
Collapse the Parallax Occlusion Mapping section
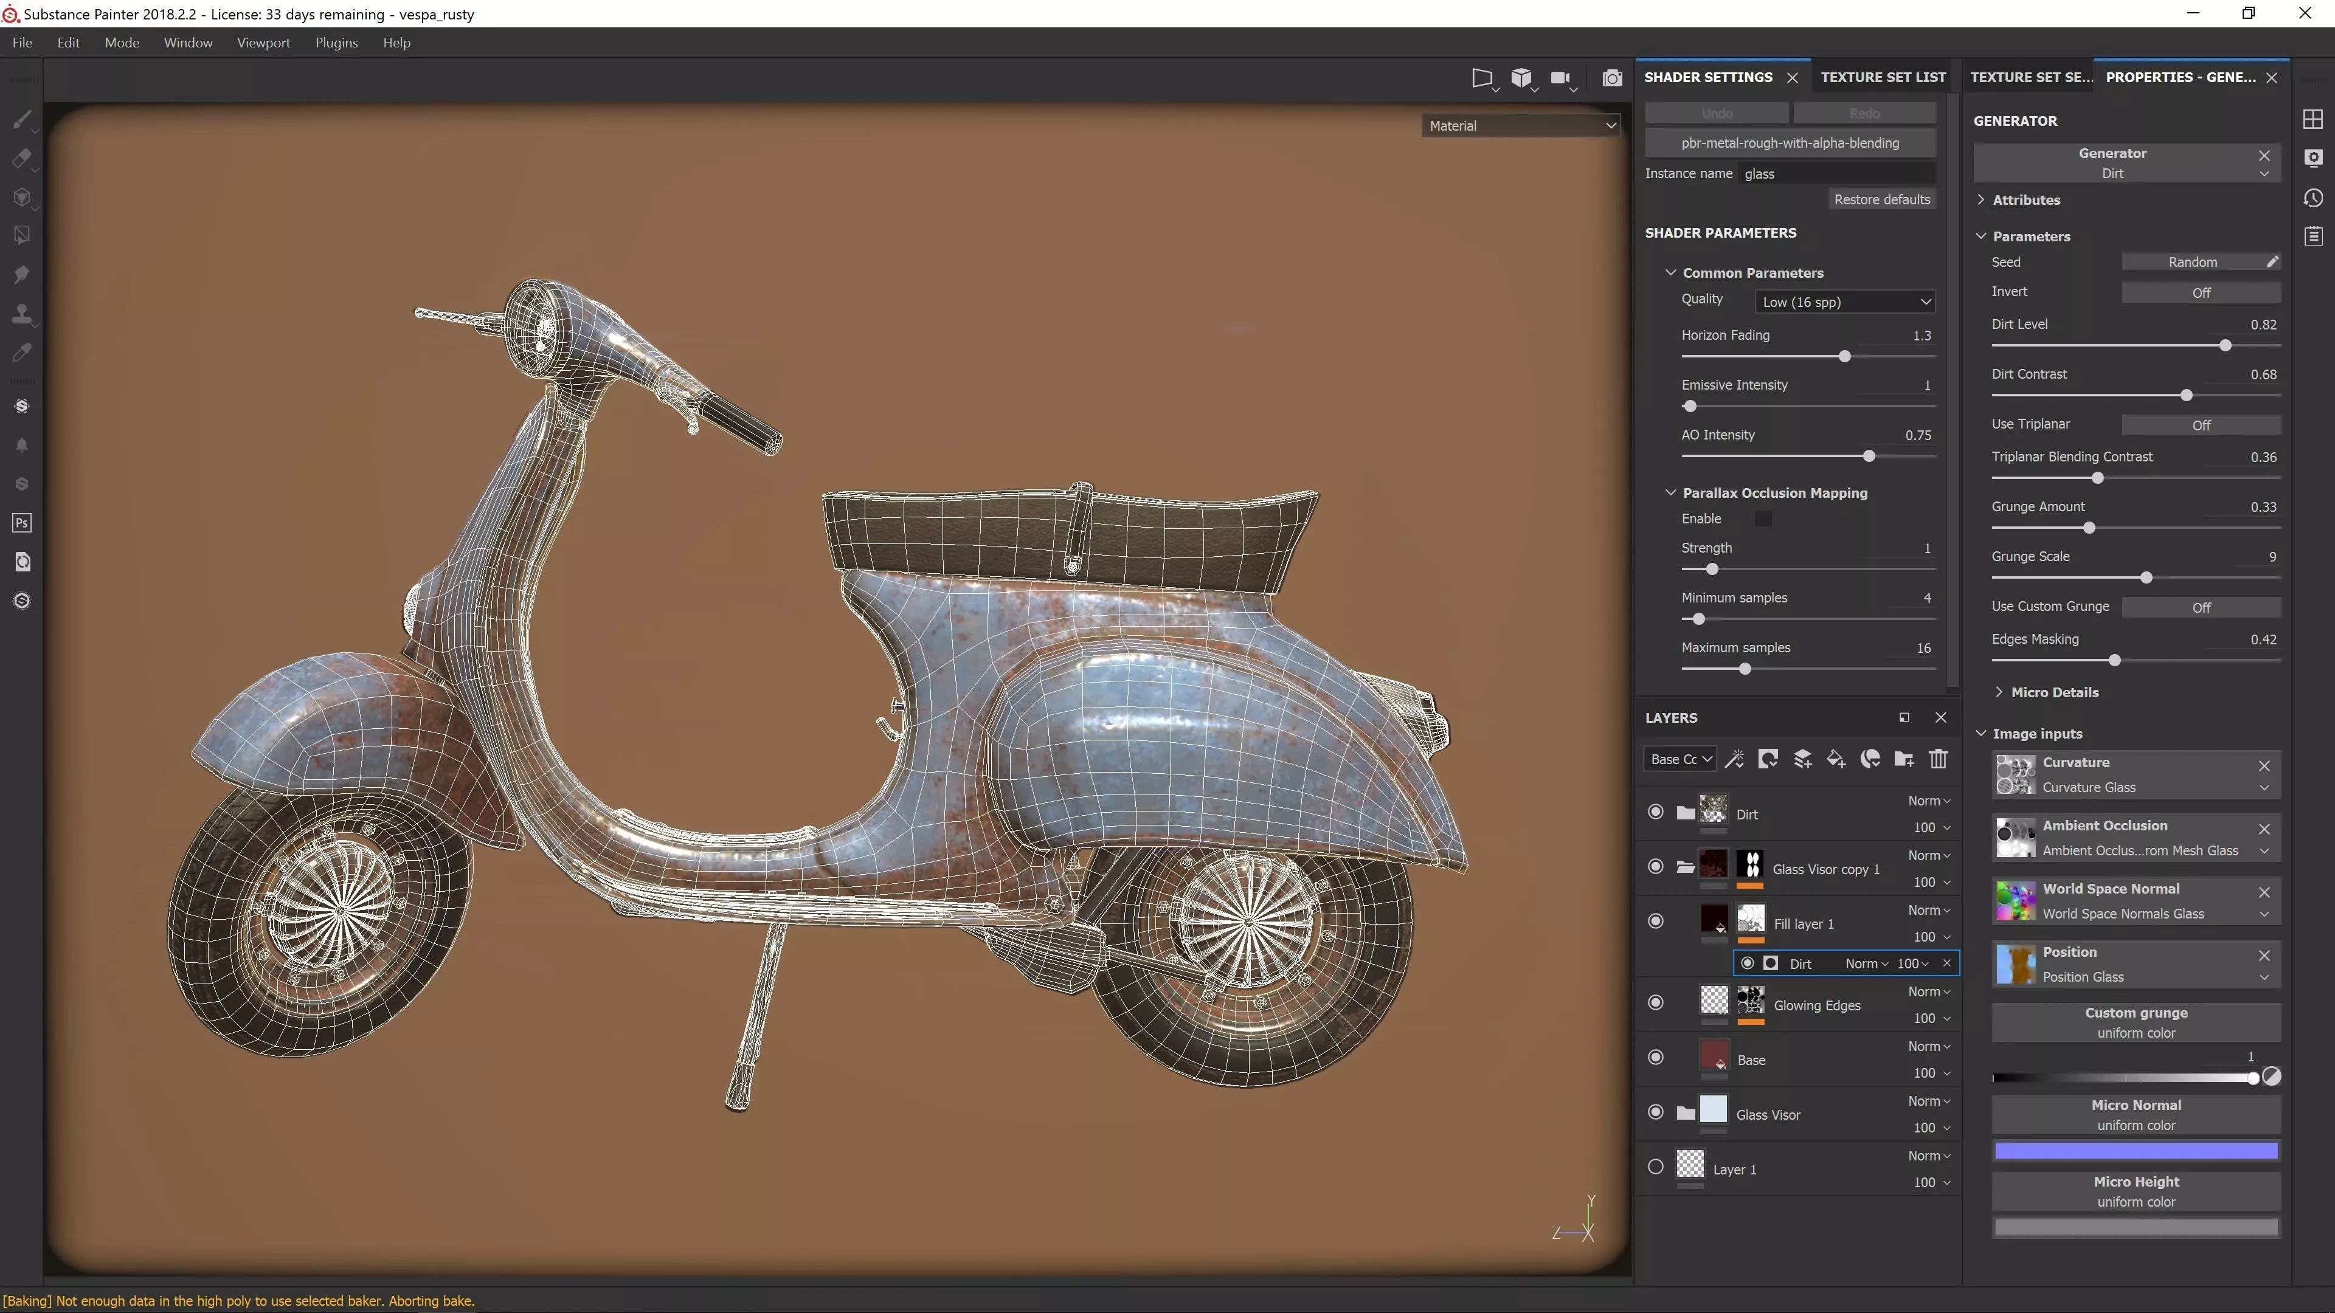point(1670,493)
